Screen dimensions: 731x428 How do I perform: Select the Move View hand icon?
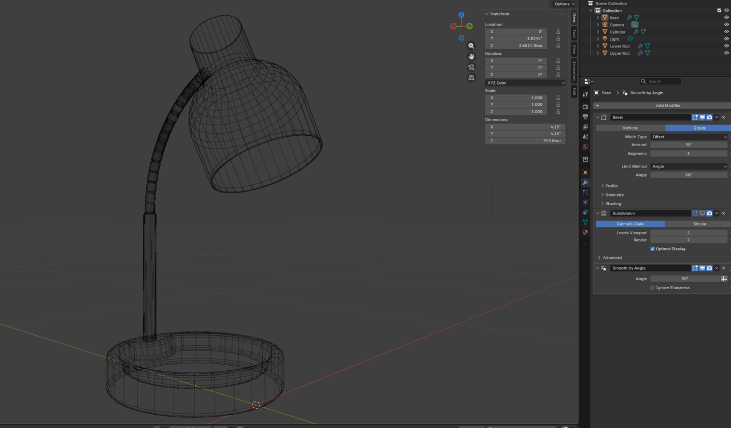471,56
